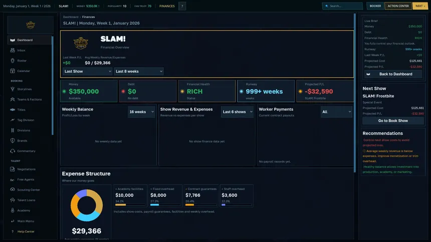The width and height of the screenshot is (431, 242).
Task: Click the Dashboard sidebar icon
Action: (13, 40)
